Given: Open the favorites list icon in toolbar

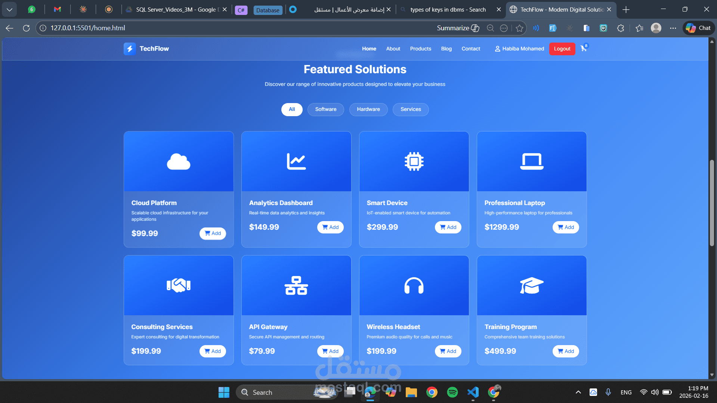Looking at the screenshot, I should tap(639, 28).
